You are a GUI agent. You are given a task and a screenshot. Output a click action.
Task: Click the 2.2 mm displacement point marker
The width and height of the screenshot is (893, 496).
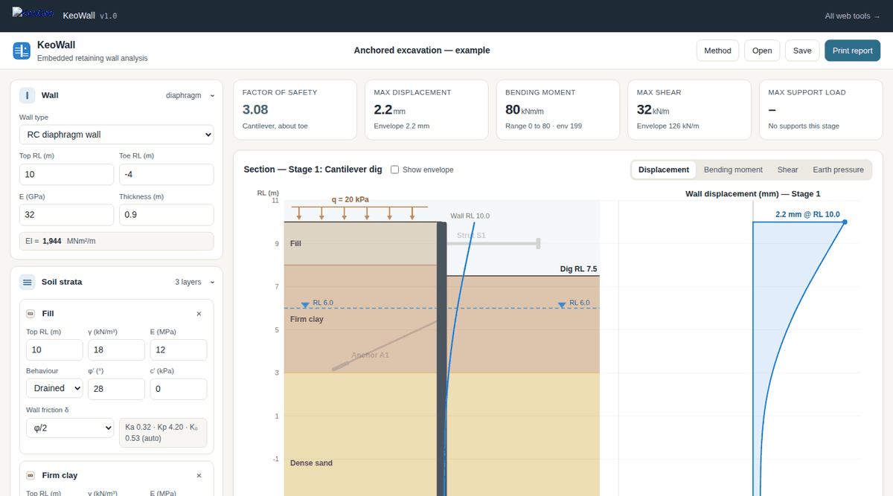point(845,222)
